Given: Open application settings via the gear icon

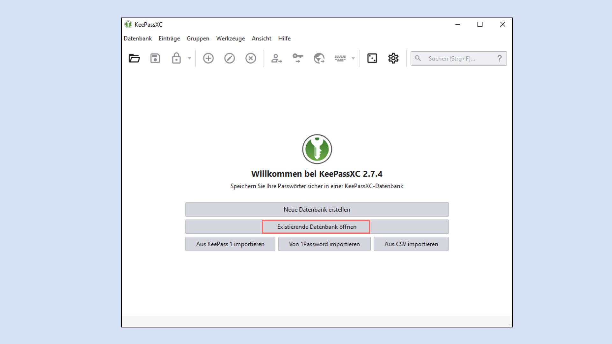Looking at the screenshot, I should point(393,58).
